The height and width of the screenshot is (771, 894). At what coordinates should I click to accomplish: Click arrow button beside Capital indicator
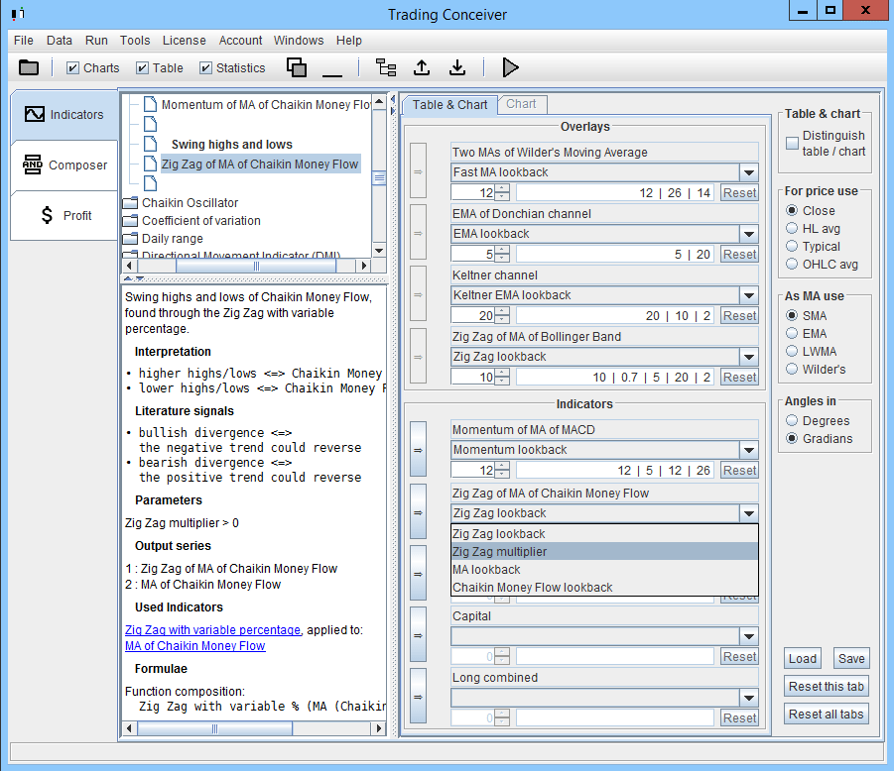tap(418, 635)
